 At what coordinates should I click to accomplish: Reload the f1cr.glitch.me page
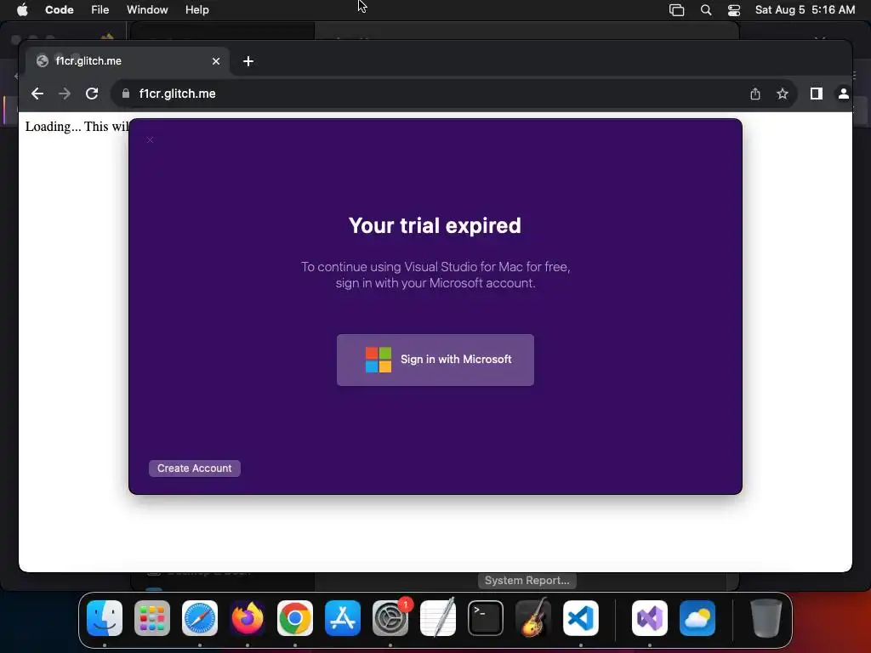coord(92,94)
